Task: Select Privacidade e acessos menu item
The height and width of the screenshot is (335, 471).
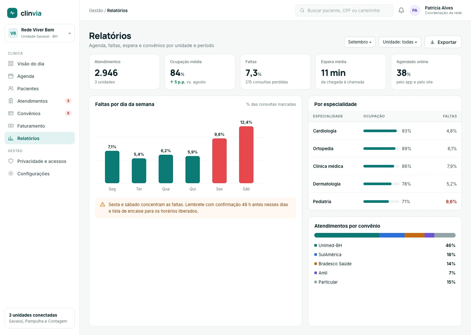Action: pyautogui.click(x=40, y=161)
